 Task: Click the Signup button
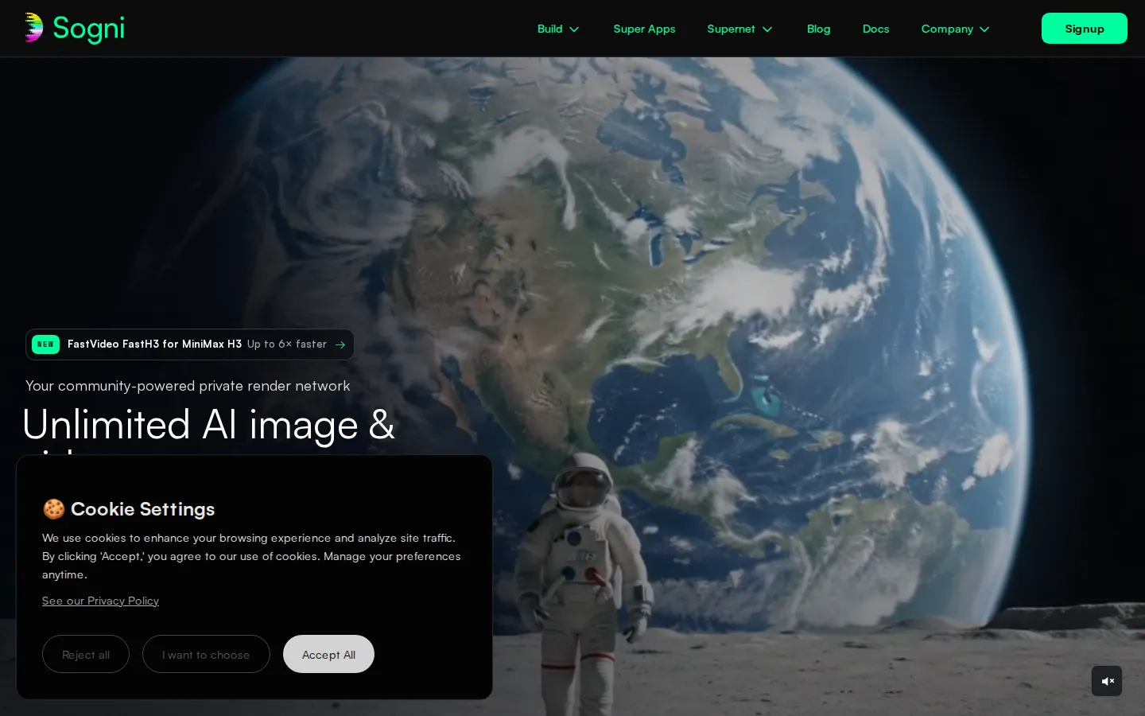[1084, 29]
